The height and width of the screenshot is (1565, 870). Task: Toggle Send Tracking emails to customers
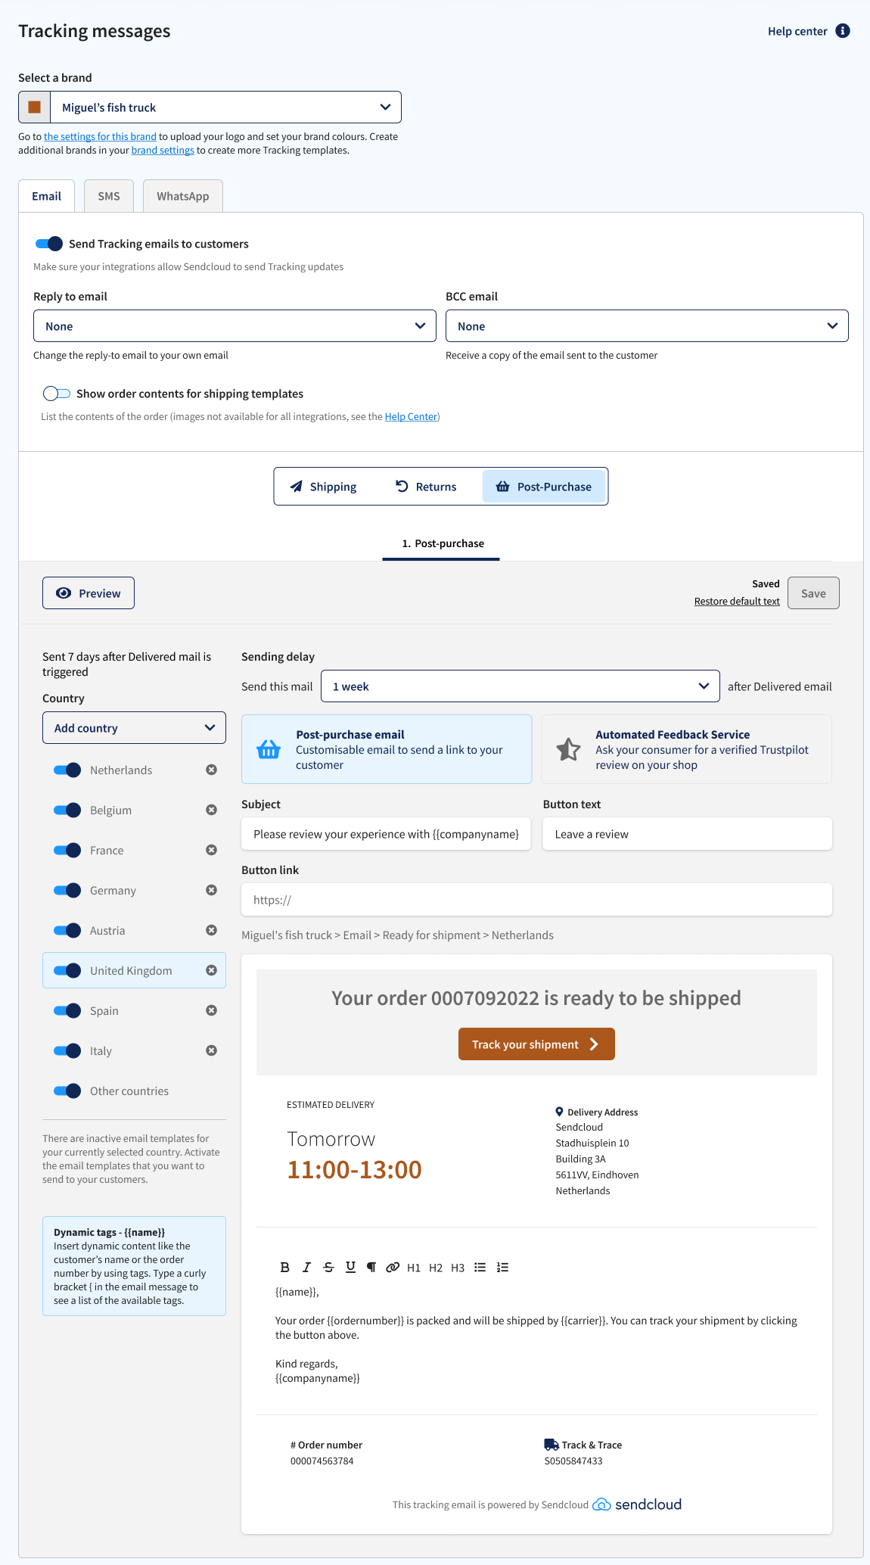[x=49, y=244]
